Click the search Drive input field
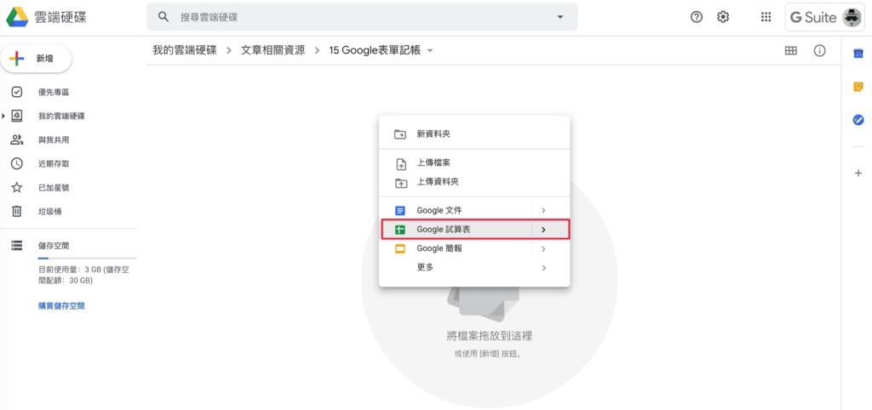The height and width of the screenshot is (410, 872). coord(361,17)
